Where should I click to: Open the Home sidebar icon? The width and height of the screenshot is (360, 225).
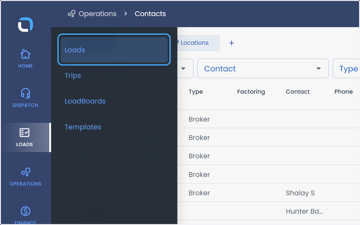25,54
